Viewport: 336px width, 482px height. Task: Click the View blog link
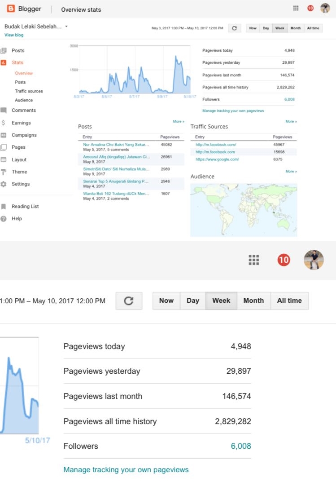tap(14, 35)
